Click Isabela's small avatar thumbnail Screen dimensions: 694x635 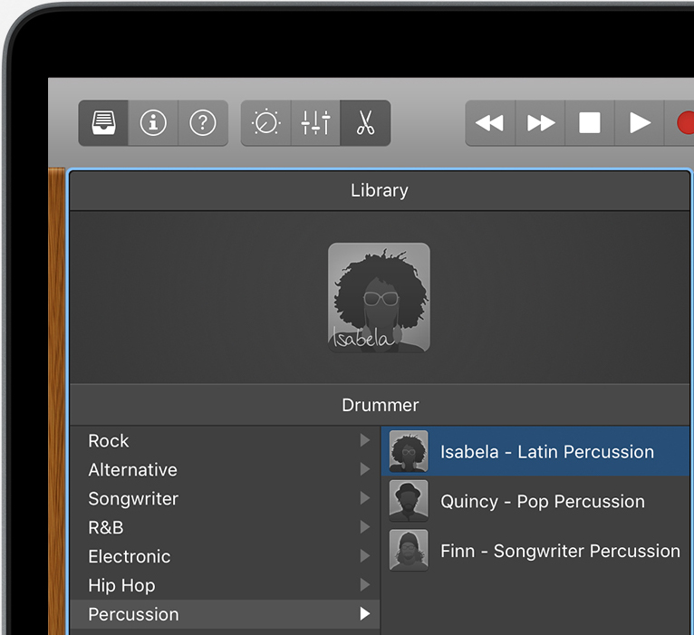(409, 451)
